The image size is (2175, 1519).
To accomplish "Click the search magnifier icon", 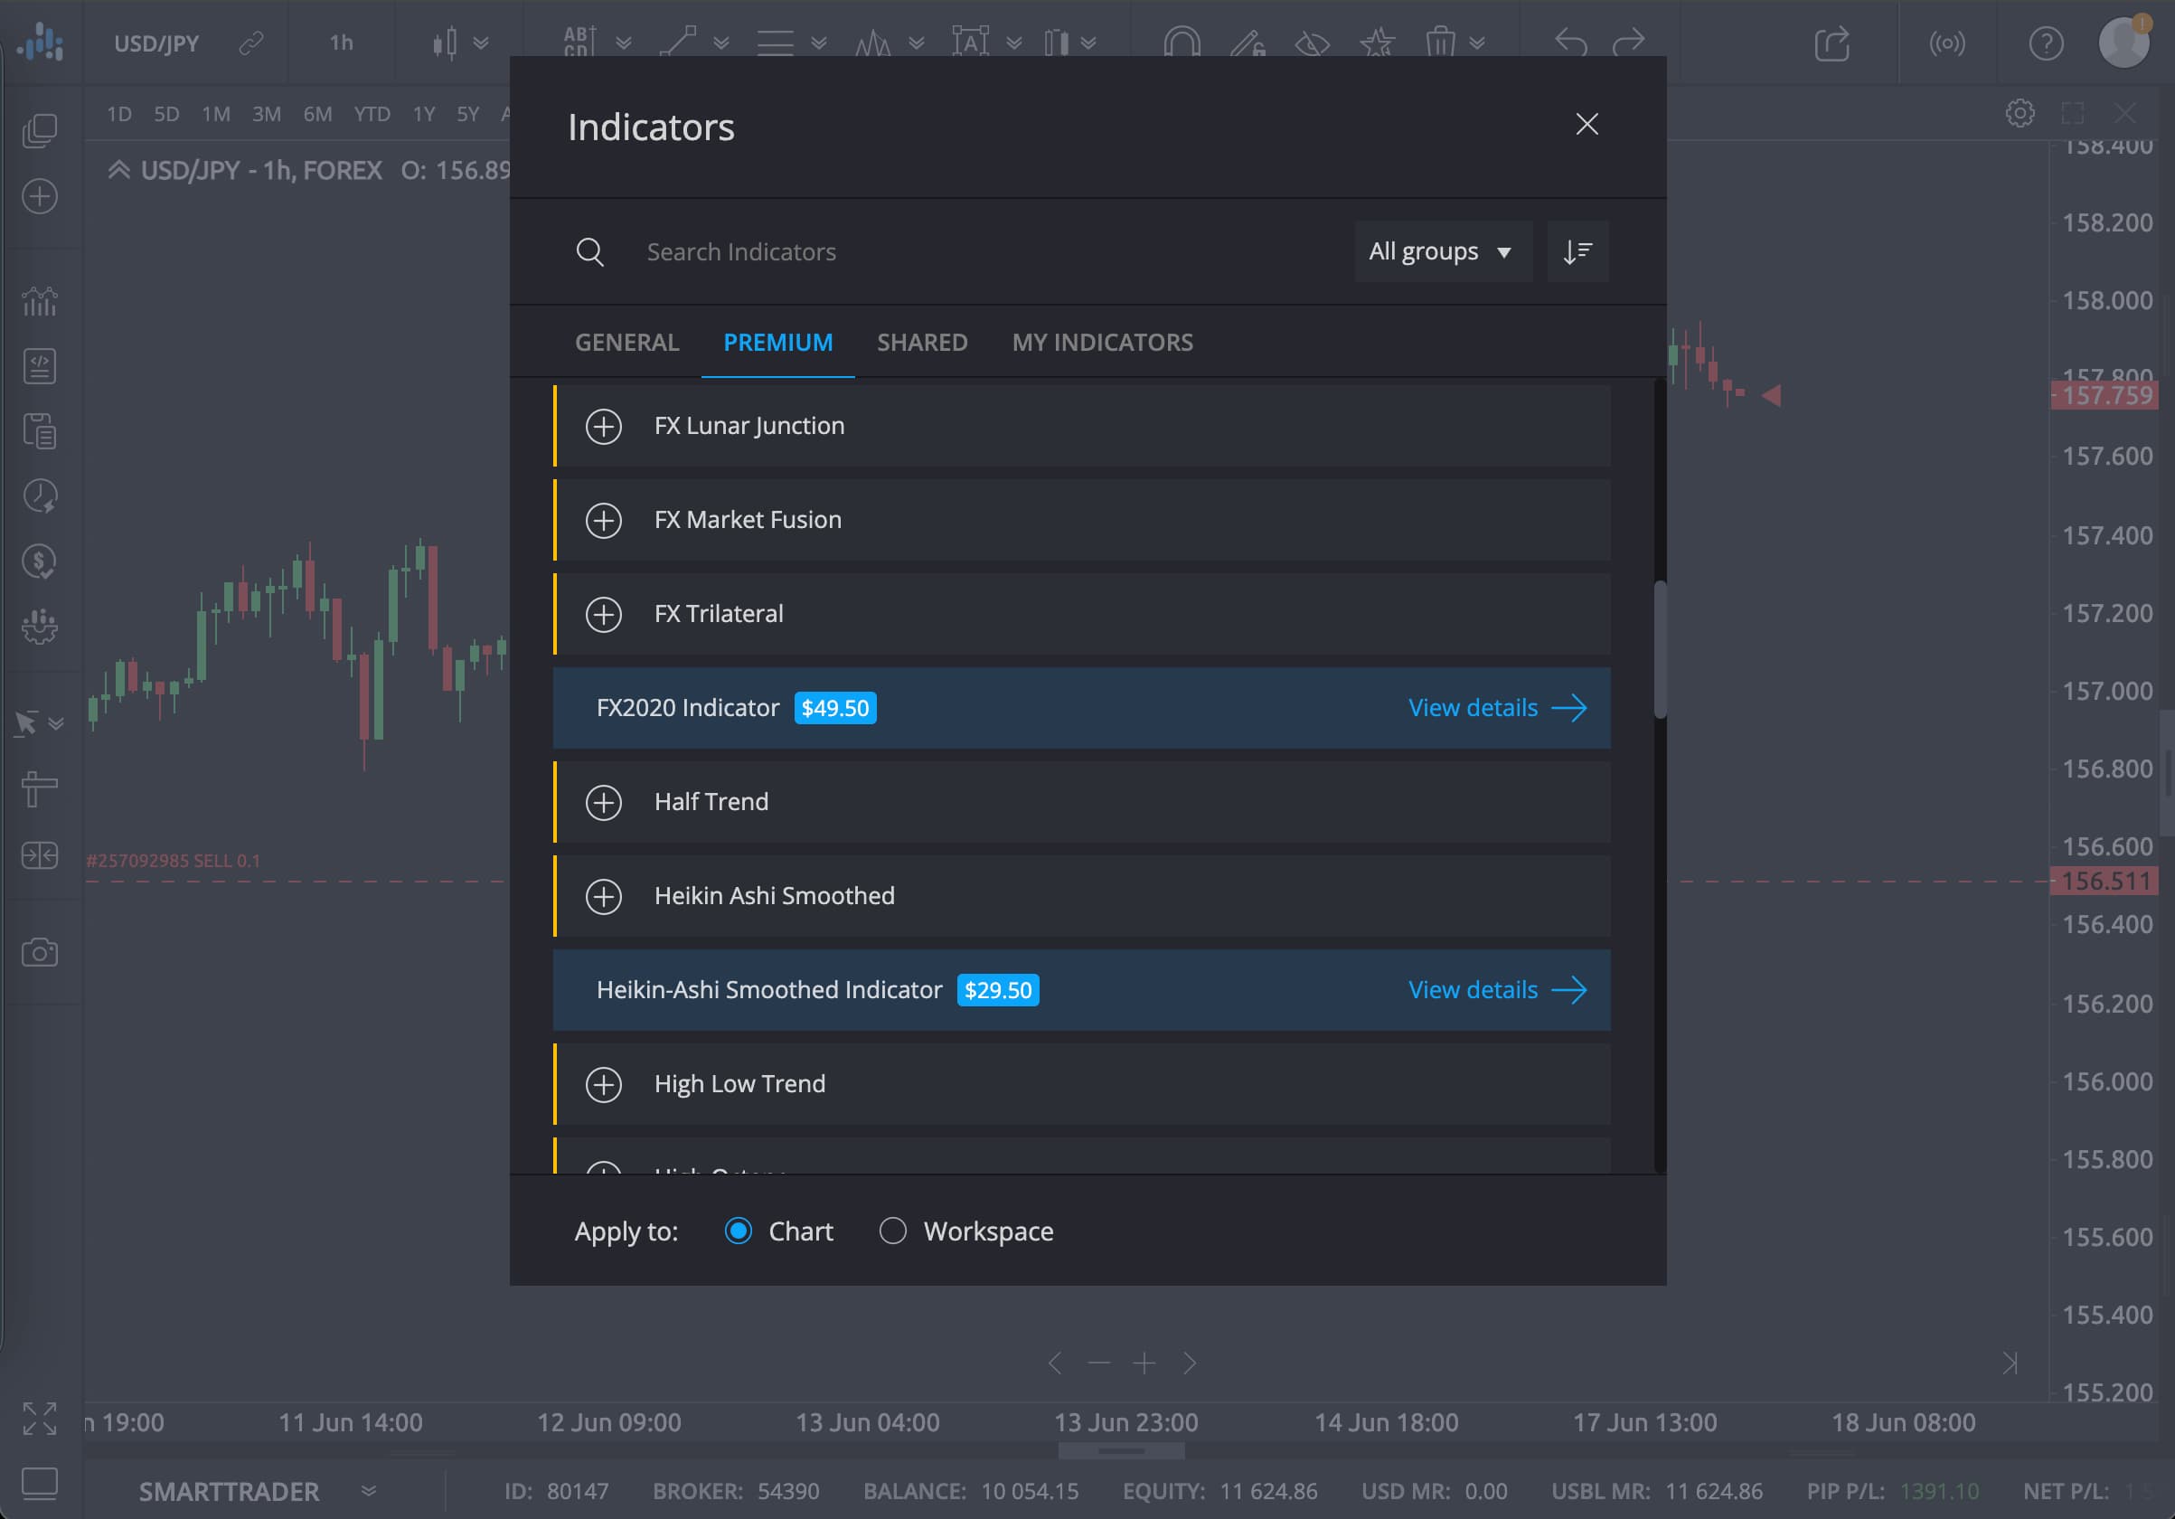I will tap(589, 252).
